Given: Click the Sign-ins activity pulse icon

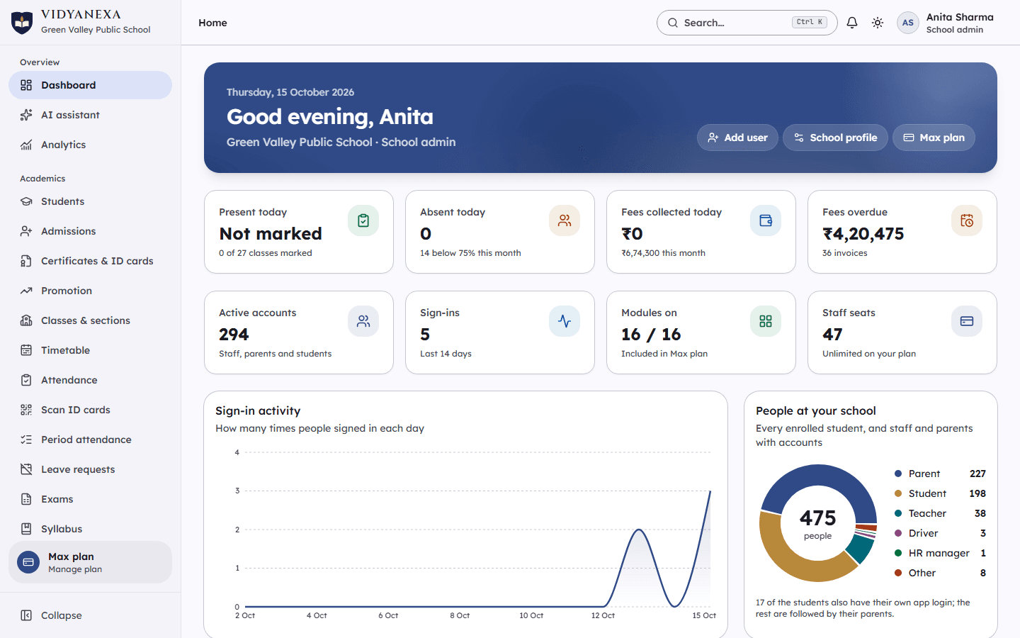Looking at the screenshot, I should [565, 321].
